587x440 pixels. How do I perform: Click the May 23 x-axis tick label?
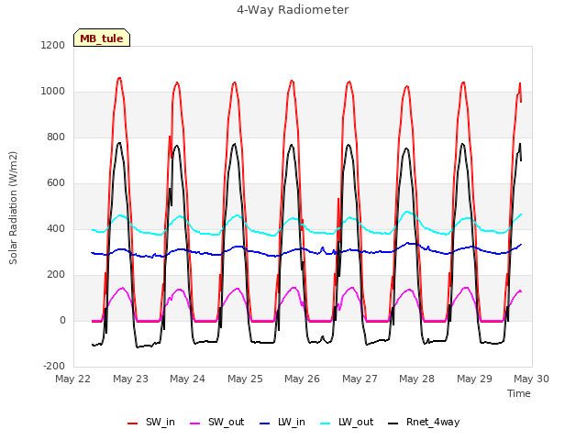tap(130, 379)
